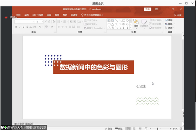196x130 pixels.
Task: Toggle strikethrough (abc) formatting
Action: coord(31,27)
